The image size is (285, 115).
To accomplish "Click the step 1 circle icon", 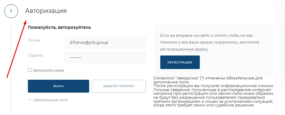I will (x=11, y=11).
